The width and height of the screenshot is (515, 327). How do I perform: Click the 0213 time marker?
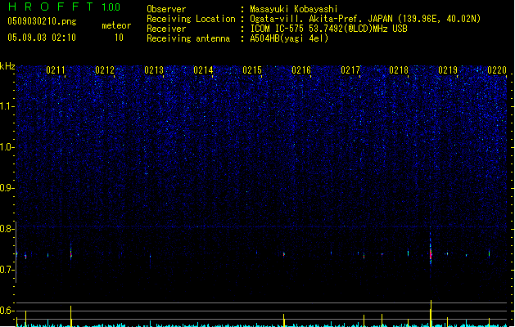click(154, 70)
